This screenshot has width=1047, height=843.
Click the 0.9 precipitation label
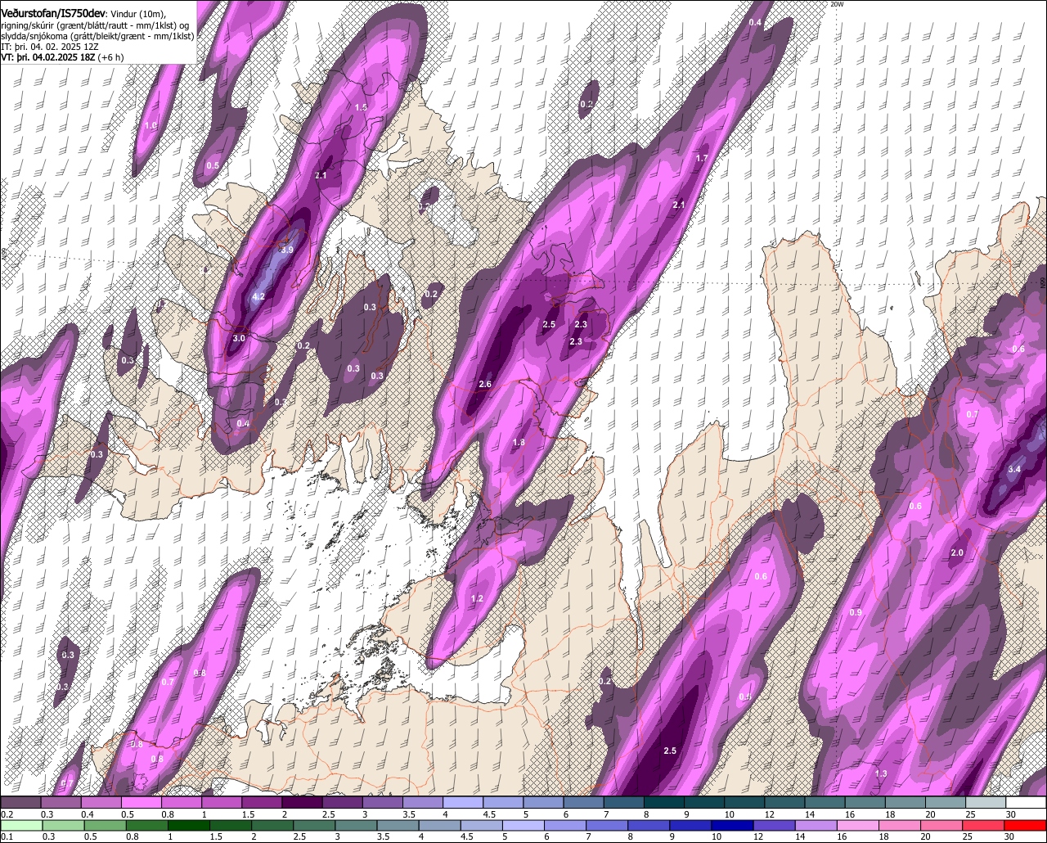click(x=856, y=613)
